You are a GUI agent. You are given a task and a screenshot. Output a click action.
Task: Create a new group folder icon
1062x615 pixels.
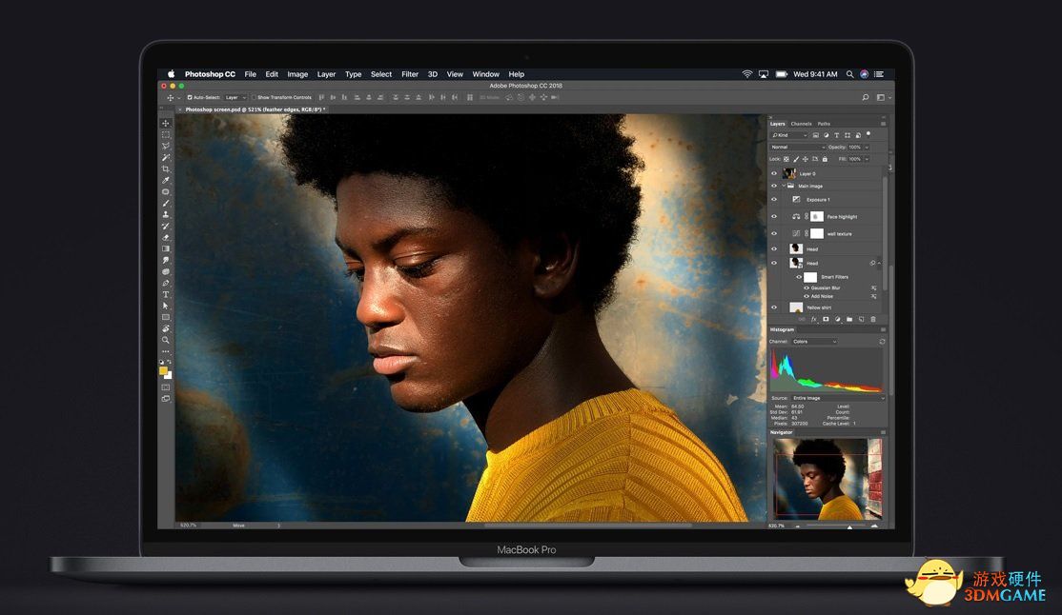849,319
